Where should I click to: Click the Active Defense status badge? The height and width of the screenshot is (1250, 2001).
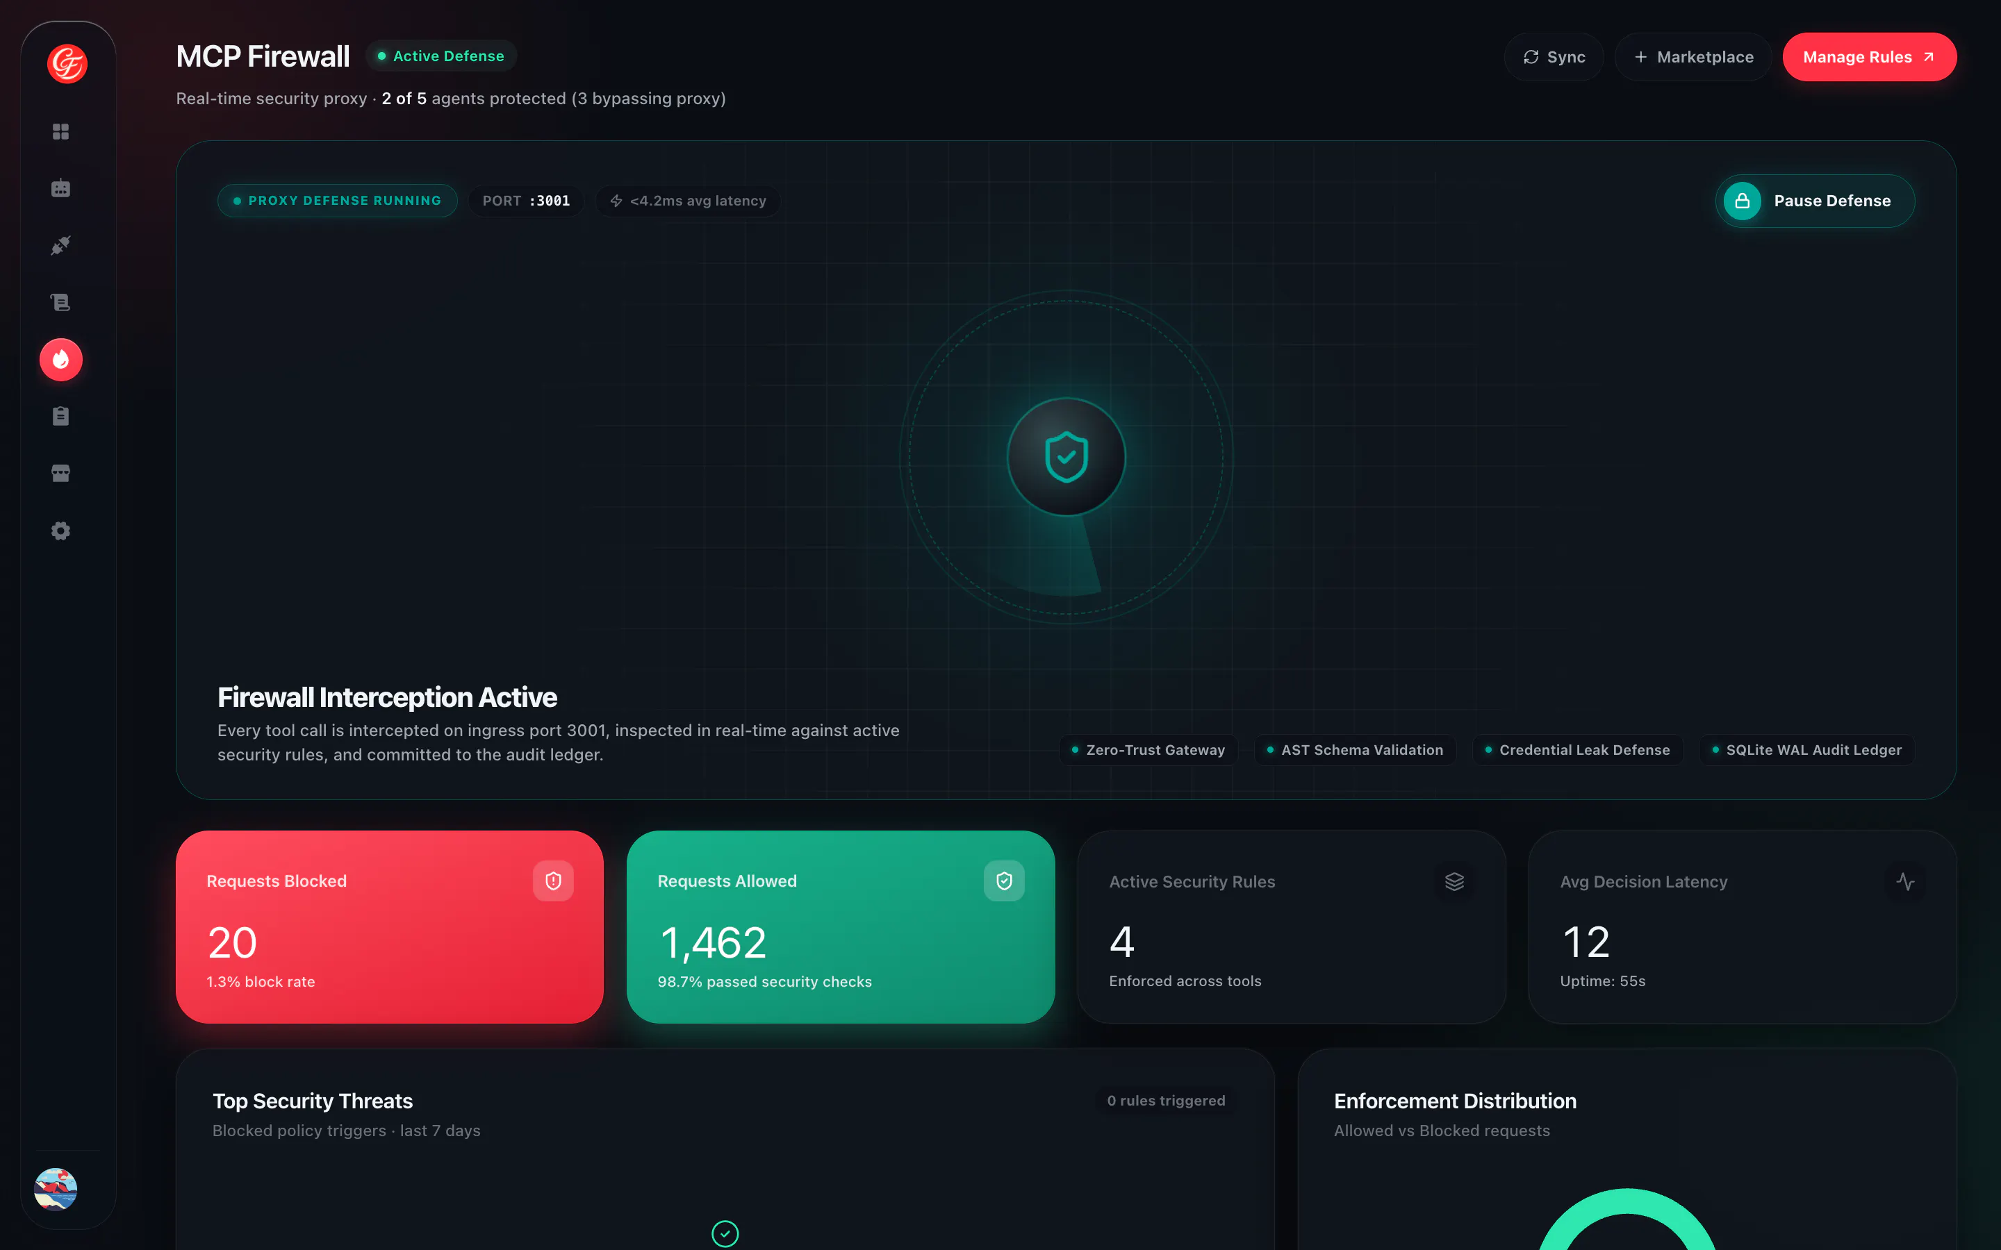[440, 56]
